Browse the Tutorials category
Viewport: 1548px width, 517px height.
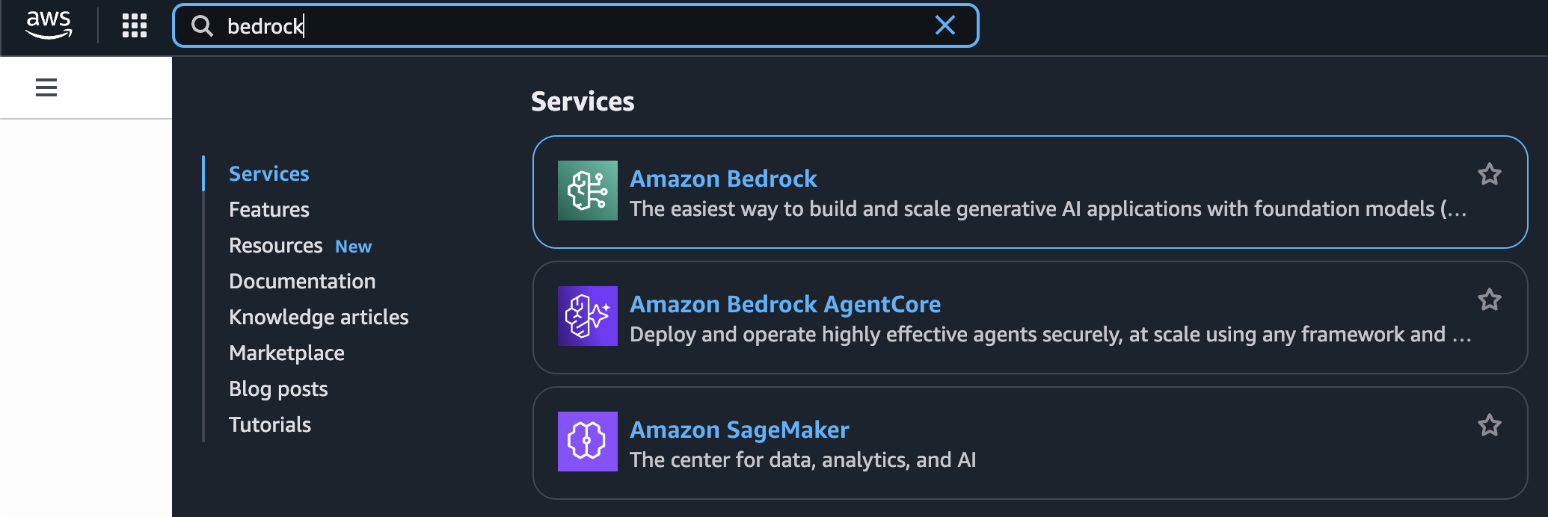pos(269,424)
